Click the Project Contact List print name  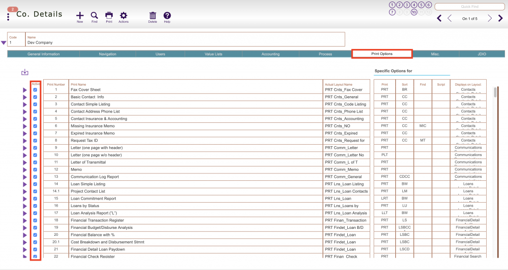(x=88, y=191)
